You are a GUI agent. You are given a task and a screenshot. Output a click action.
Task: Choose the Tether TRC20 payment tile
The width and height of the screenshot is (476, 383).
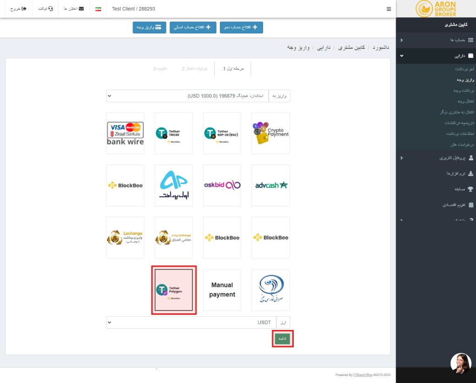[174, 133]
